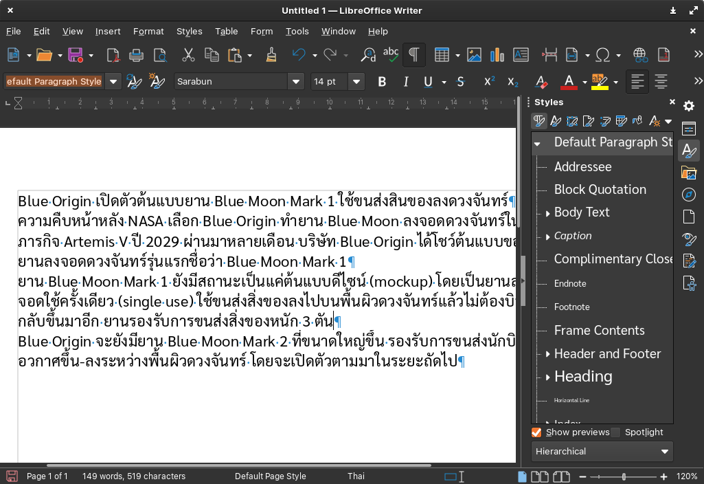Open the font color dropdown arrow
This screenshot has width=704, height=484.
coord(584,82)
